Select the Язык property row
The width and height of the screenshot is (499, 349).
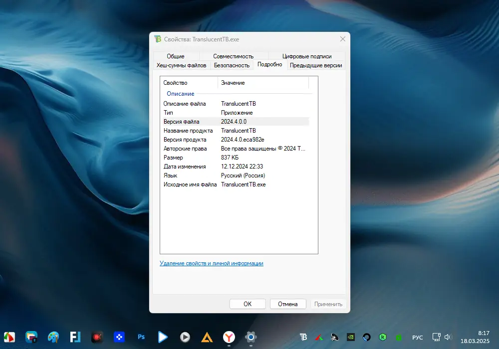(x=235, y=175)
